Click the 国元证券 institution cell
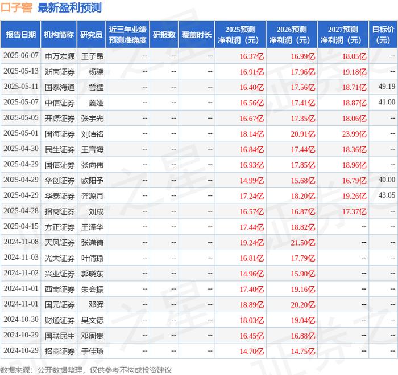398x375 pixels. [x=60, y=304]
